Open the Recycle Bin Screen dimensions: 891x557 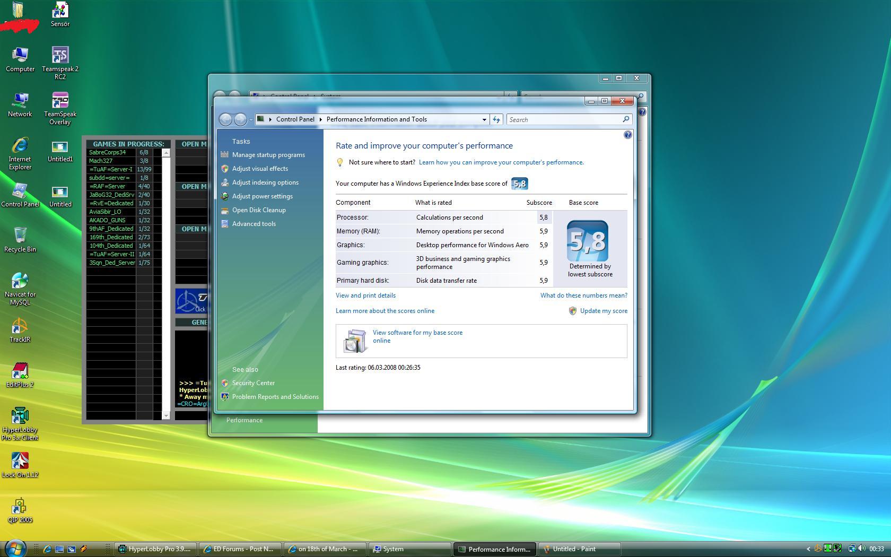pos(20,240)
